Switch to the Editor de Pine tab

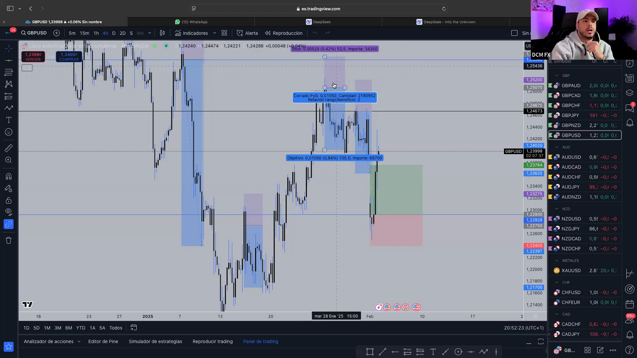(x=103, y=341)
